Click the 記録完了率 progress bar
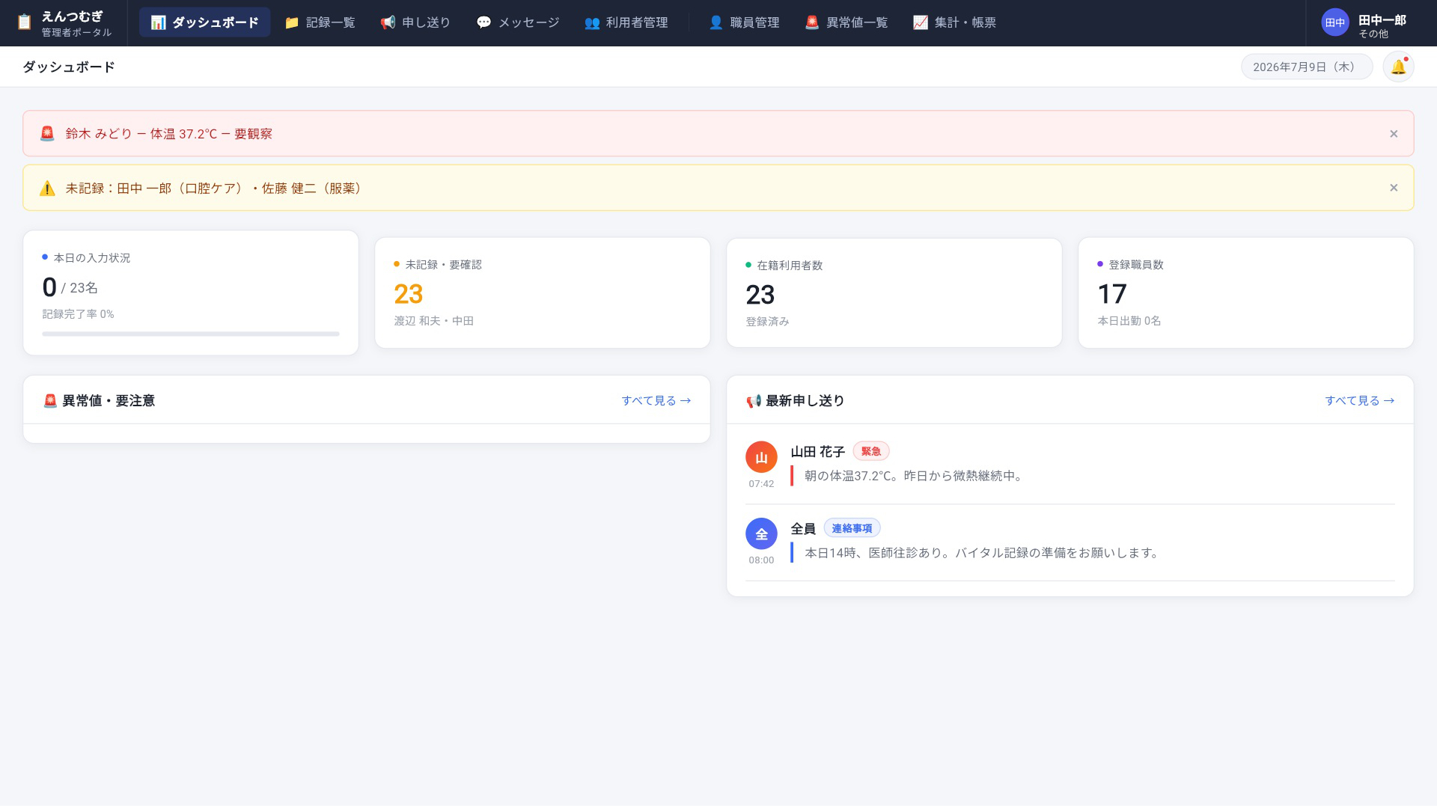The width and height of the screenshot is (1437, 808). click(191, 334)
